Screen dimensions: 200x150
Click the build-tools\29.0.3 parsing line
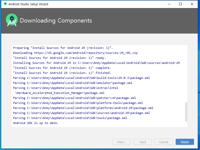pyautogui.click(x=81, y=78)
